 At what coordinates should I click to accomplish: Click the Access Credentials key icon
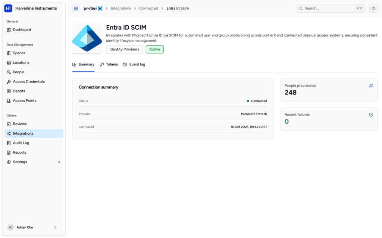(9, 81)
